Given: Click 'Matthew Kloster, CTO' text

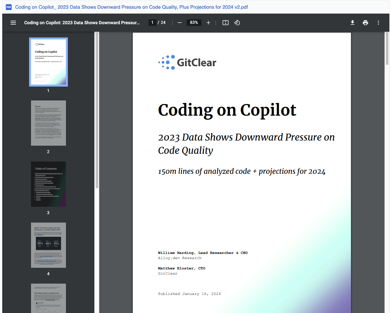Looking at the screenshot, I should click(x=182, y=268).
